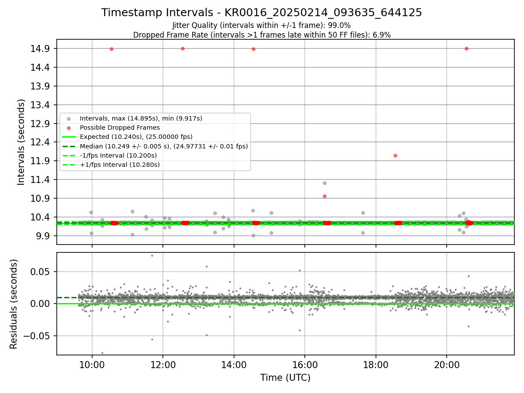
Task: Click the red 14.9s point after 20:00
Action: pos(466,48)
